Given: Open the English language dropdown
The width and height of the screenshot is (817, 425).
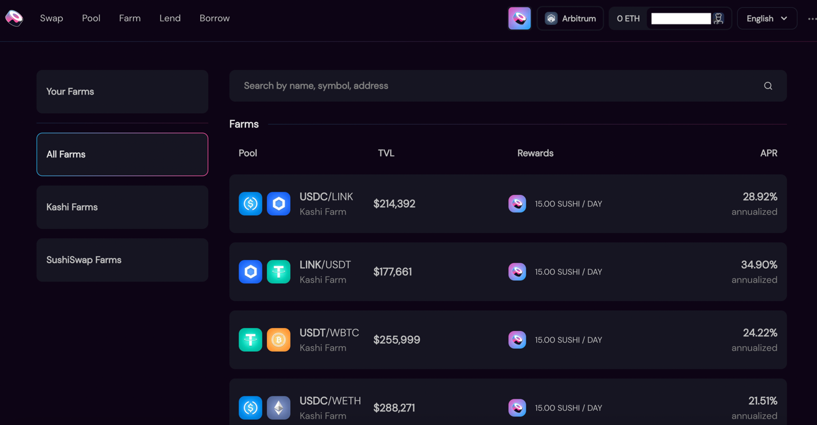Looking at the screenshot, I should tap(766, 18).
